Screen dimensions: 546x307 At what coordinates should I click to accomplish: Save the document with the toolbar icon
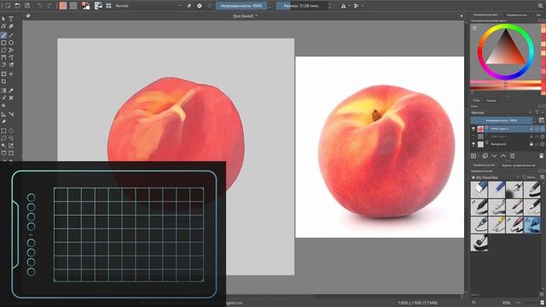click(x=27, y=6)
